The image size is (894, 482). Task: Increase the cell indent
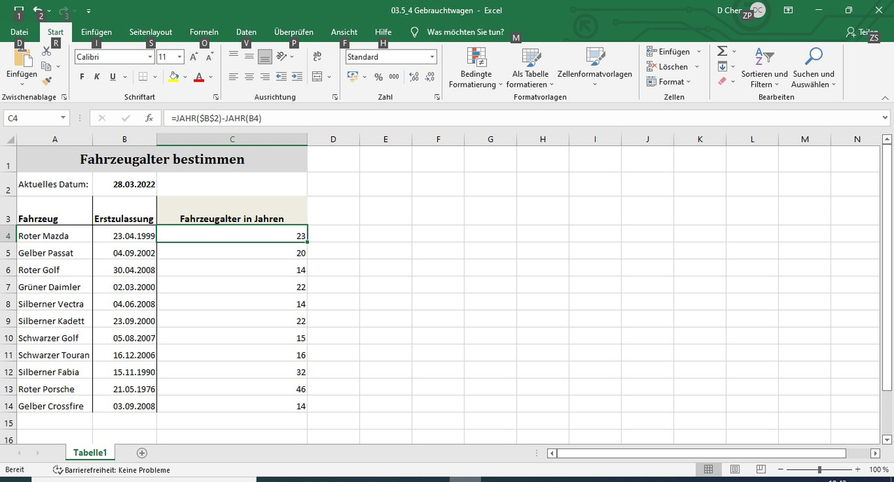coord(297,77)
